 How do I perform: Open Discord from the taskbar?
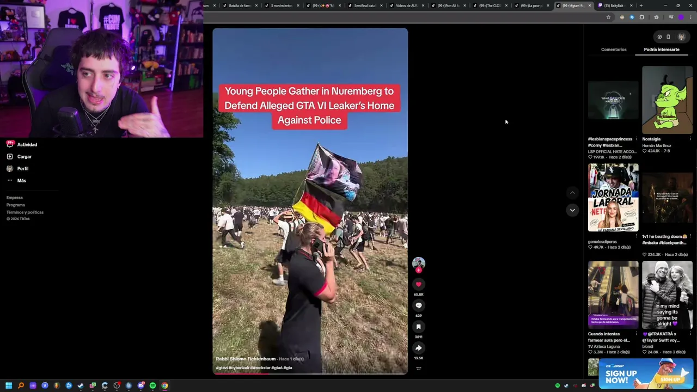(140, 385)
